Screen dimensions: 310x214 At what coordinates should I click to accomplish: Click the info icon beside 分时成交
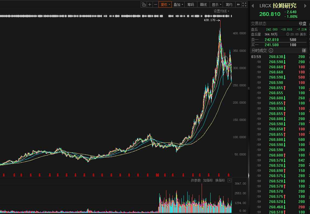click(271, 51)
